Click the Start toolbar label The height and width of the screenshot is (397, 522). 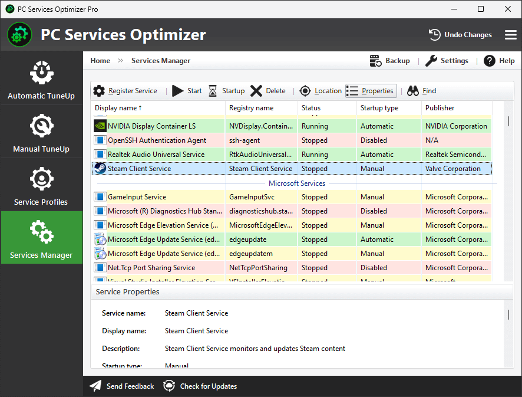point(194,91)
